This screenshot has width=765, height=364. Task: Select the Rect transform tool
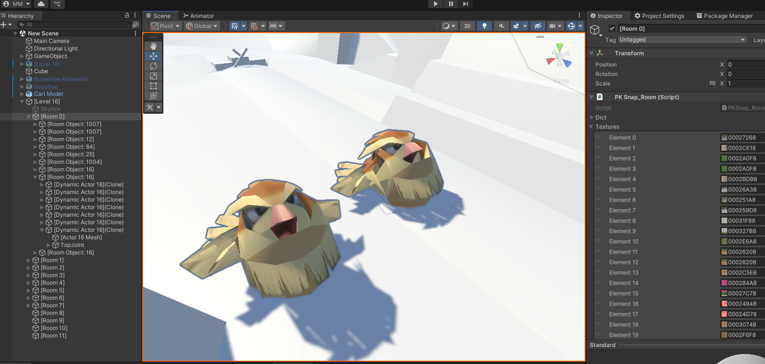[153, 86]
